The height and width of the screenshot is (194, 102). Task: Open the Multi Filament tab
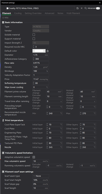(x=73, y=13)
